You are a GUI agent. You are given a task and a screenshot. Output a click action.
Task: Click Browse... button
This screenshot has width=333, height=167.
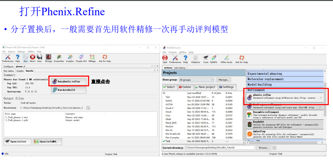tap(264, 148)
